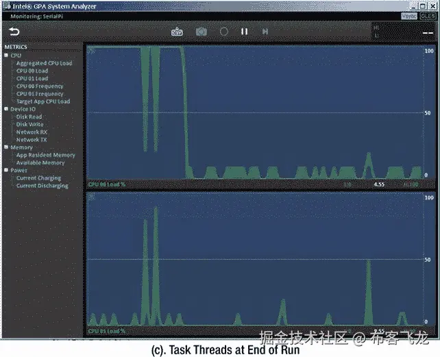Screen dimensions: 440x357
Task: Take a screenshot with the camera icon
Action: pyautogui.click(x=201, y=32)
